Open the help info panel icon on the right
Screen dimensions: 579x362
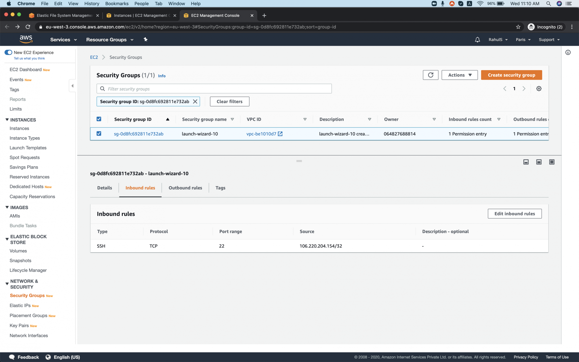click(568, 52)
